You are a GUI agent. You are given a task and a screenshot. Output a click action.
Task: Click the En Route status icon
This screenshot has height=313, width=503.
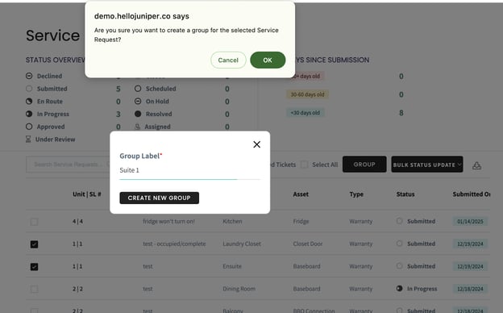point(29,102)
